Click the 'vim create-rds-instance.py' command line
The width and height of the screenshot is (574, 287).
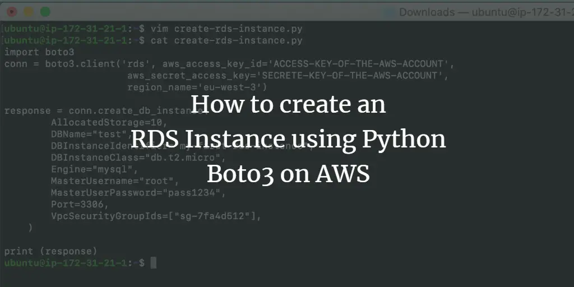226,29
